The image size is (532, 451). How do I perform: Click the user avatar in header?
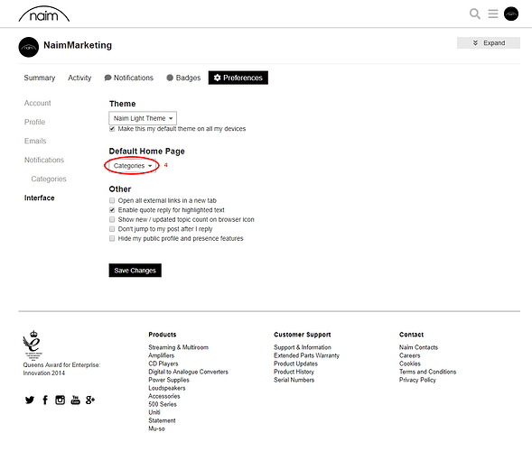coord(511,14)
